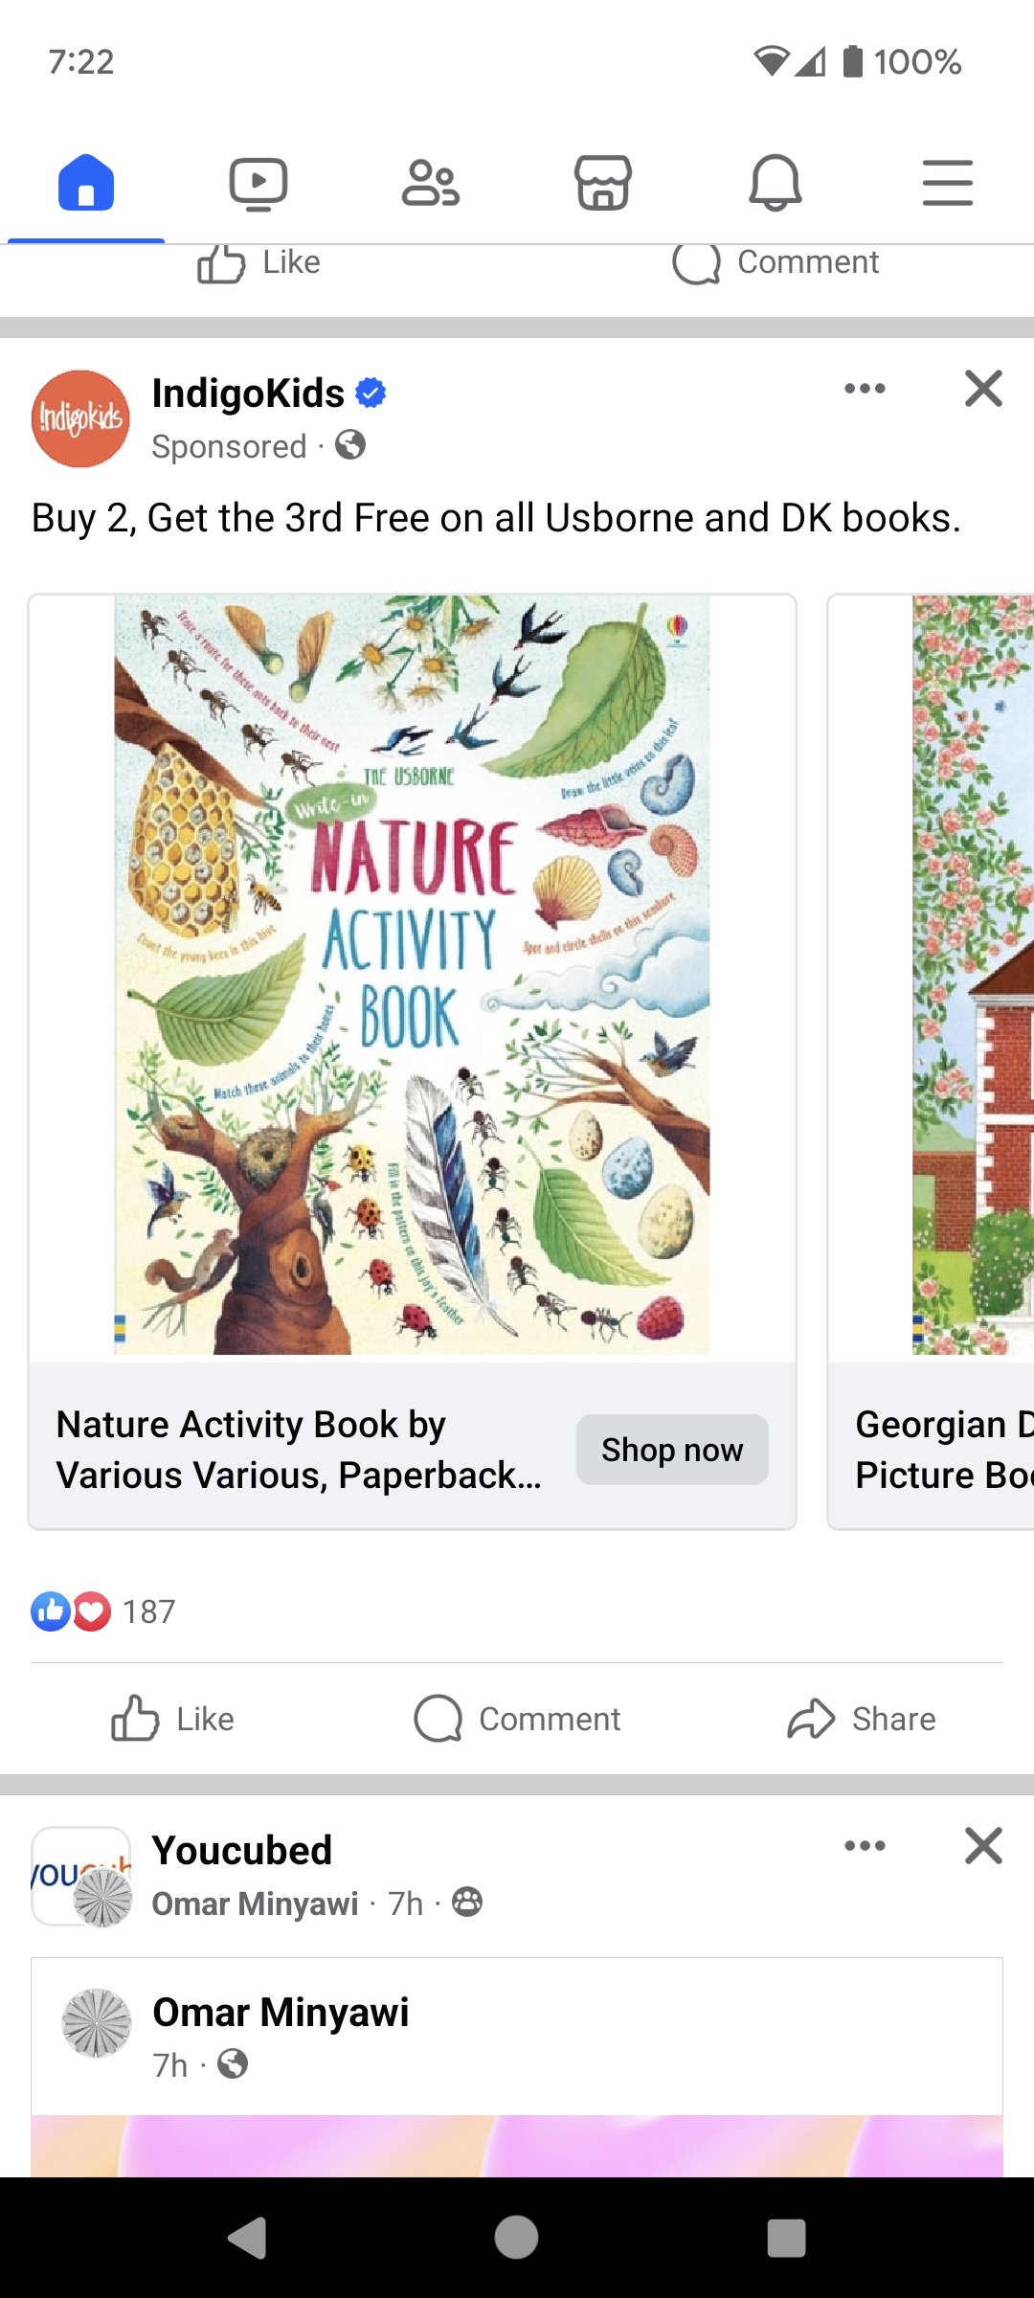Screen dimensions: 1034x2298
Task: Open the hamburger menu
Action: click(x=948, y=182)
